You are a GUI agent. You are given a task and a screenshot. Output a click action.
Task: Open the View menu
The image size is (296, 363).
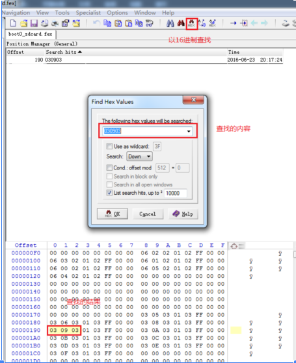pyautogui.click(x=42, y=13)
